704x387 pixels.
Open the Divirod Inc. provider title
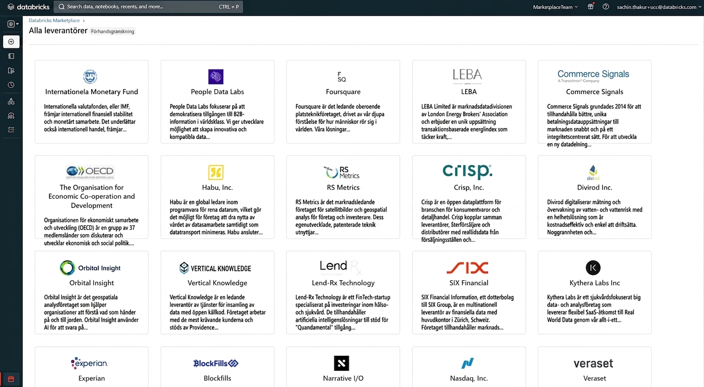click(595, 187)
